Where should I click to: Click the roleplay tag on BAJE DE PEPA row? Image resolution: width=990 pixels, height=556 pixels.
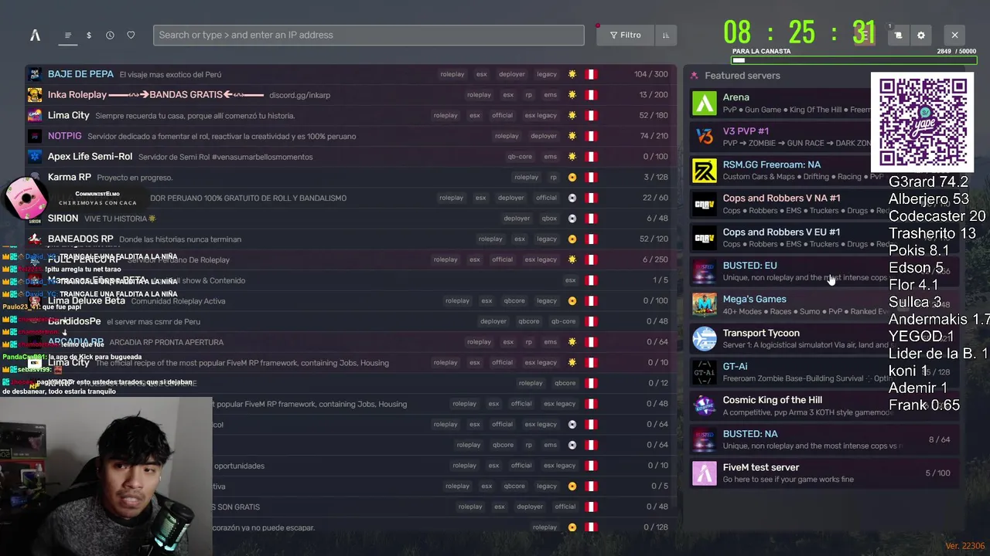[452, 74]
